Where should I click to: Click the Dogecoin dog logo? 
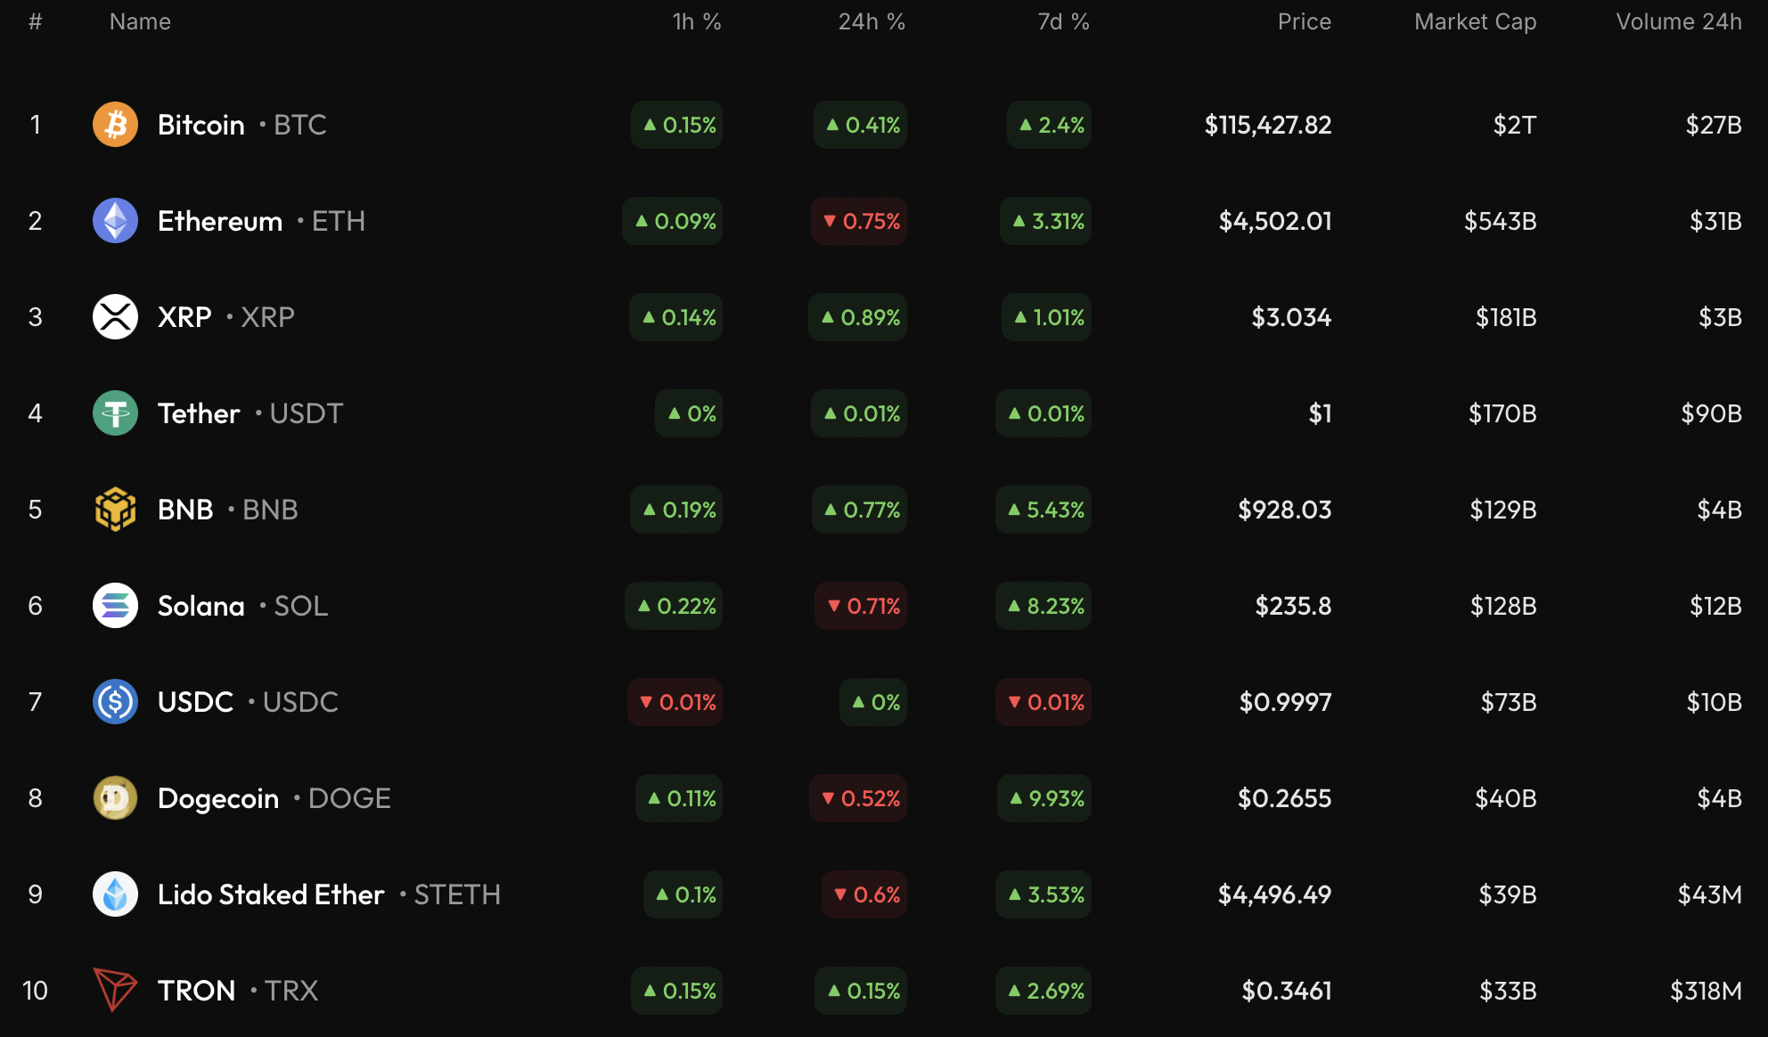(x=115, y=798)
